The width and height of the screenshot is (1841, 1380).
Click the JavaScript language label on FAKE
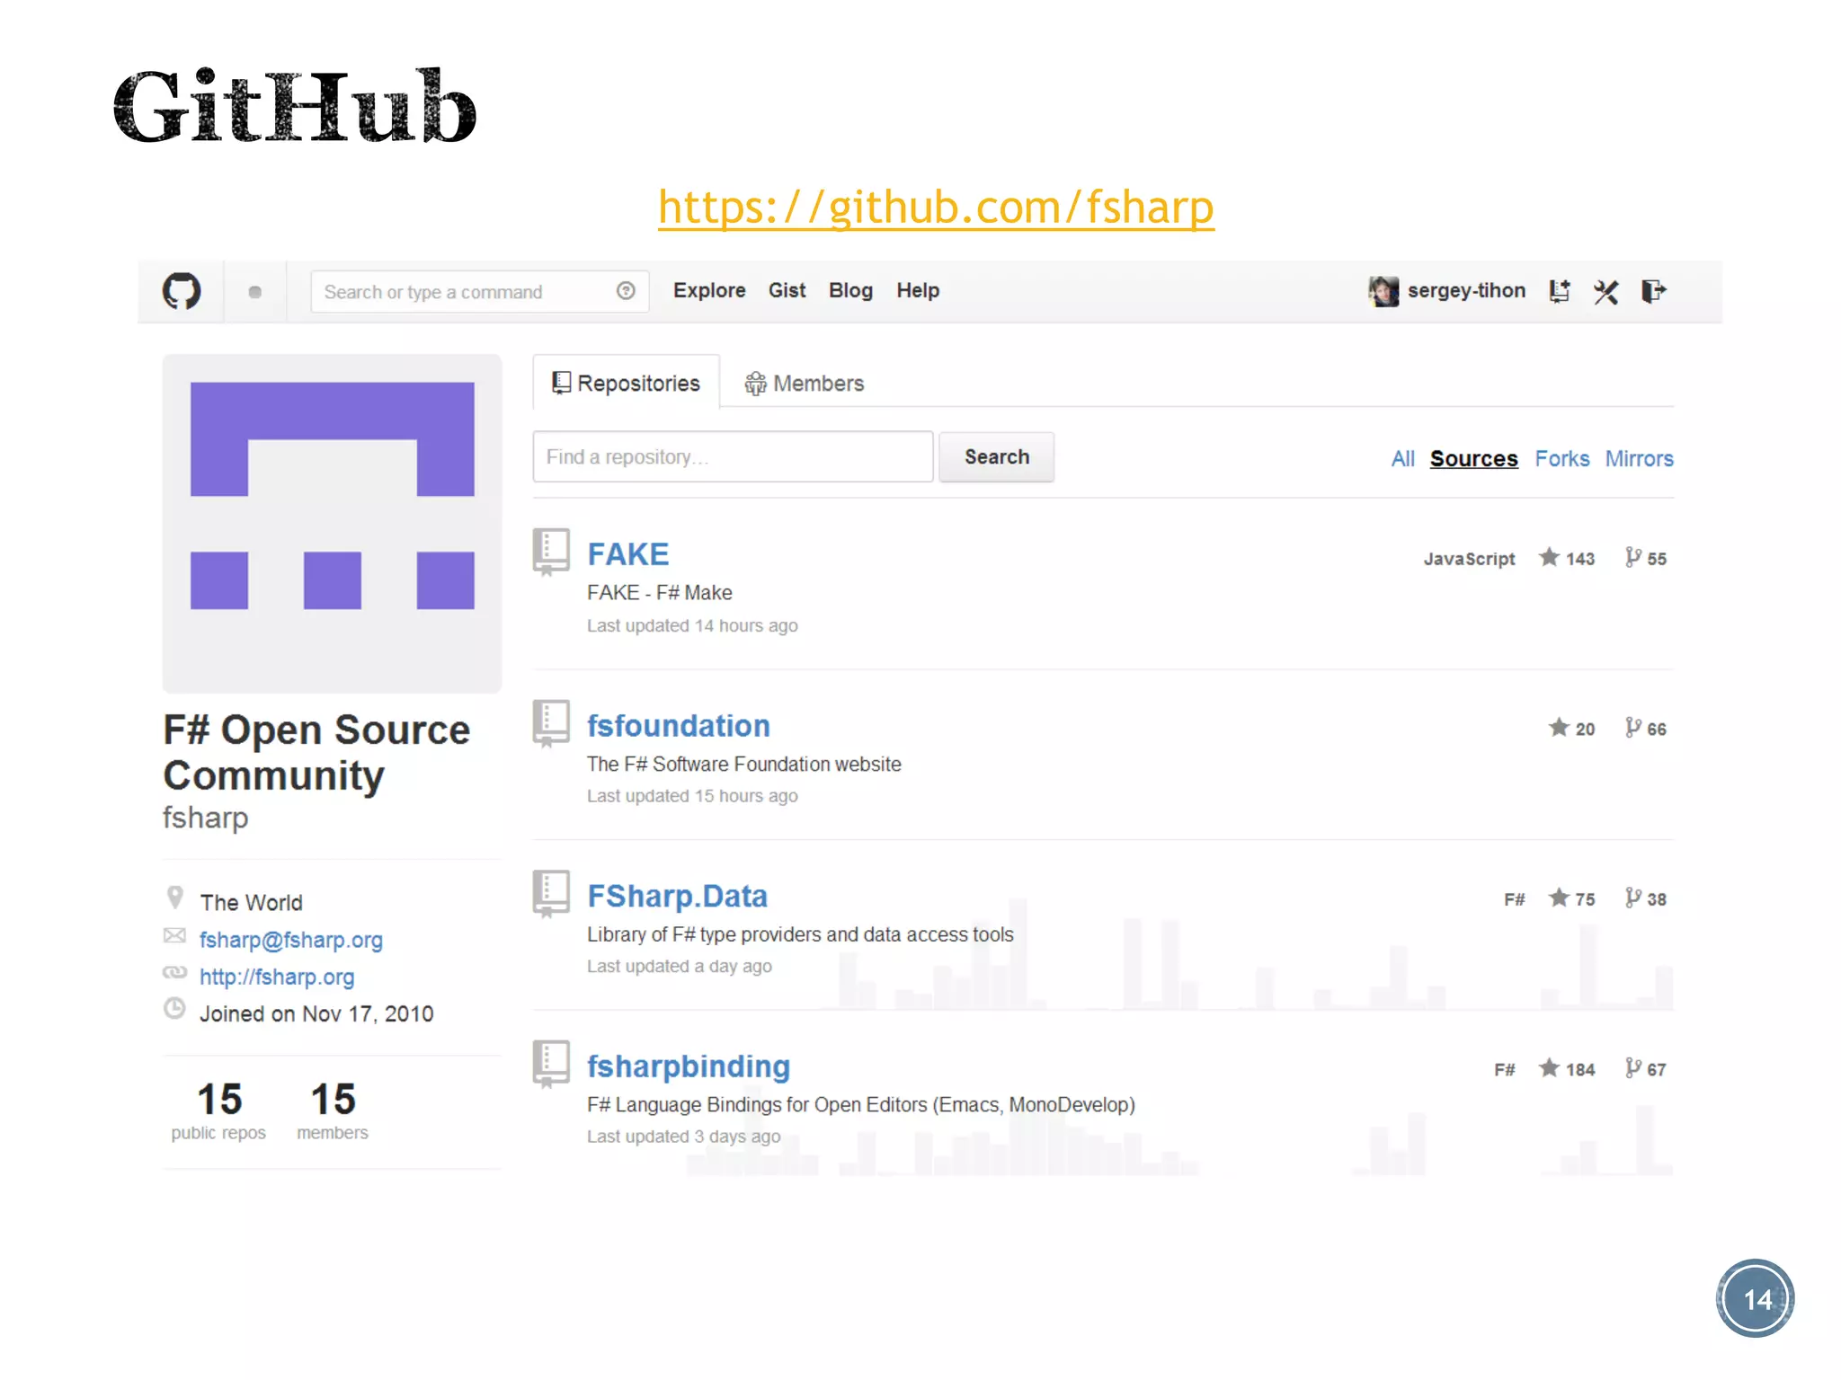tap(1469, 559)
